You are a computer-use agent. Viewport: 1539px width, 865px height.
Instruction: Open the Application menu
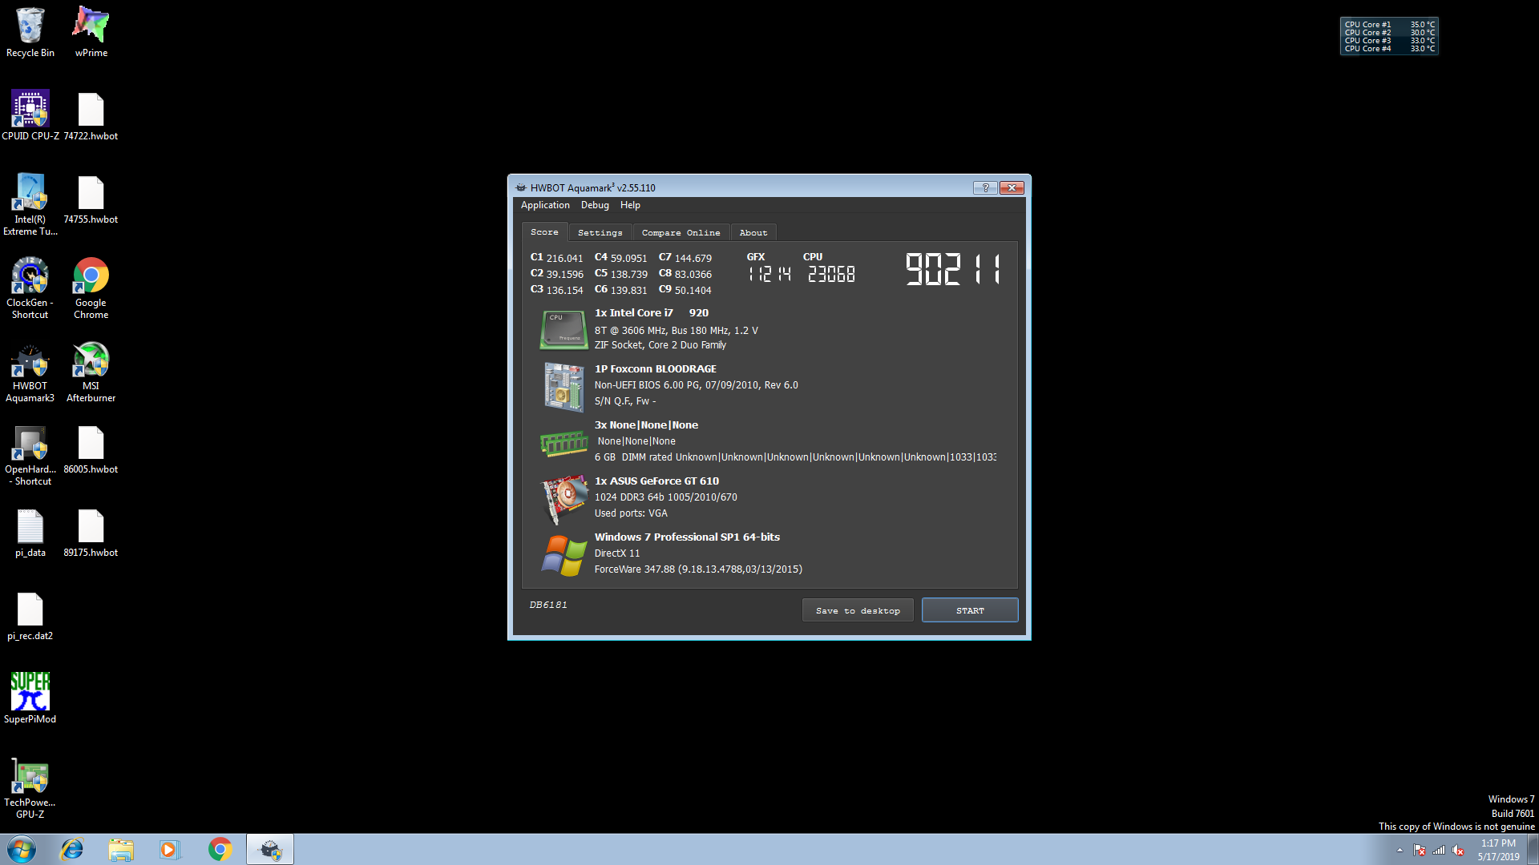pyautogui.click(x=545, y=205)
